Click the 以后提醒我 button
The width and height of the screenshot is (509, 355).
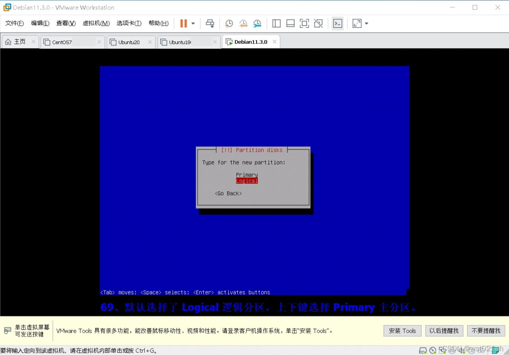444,331
